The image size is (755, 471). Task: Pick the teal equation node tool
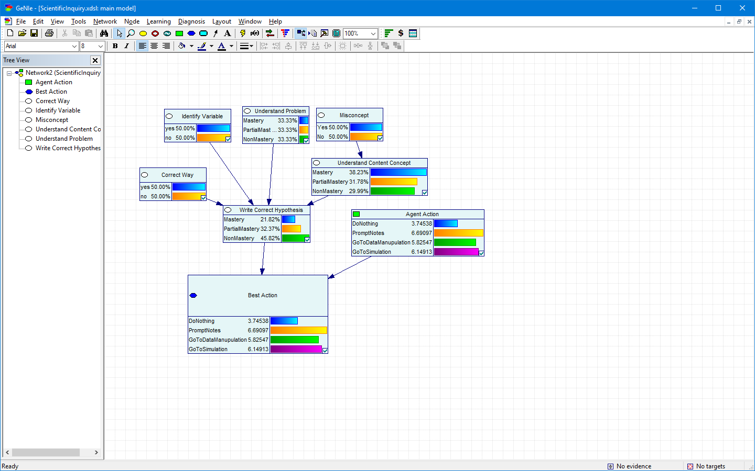click(167, 33)
